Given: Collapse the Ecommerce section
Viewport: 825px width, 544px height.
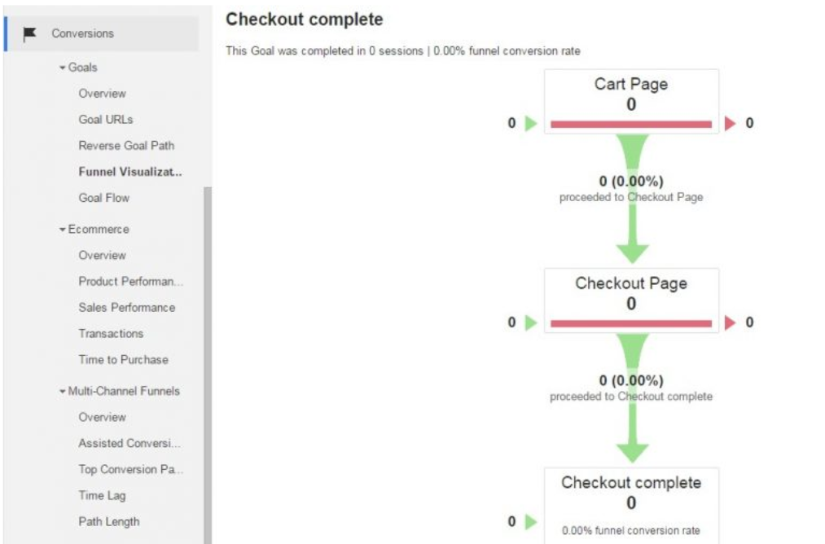Looking at the screenshot, I should pyautogui.click(x=63, y=230).
